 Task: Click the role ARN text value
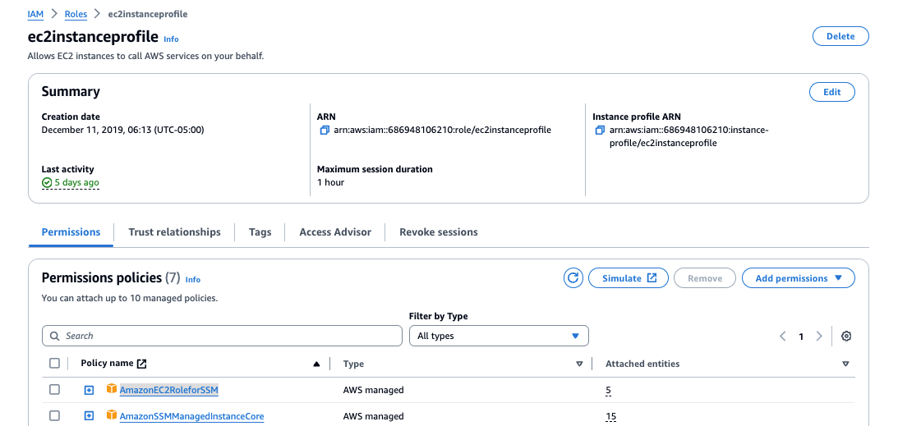pos(442,131)
